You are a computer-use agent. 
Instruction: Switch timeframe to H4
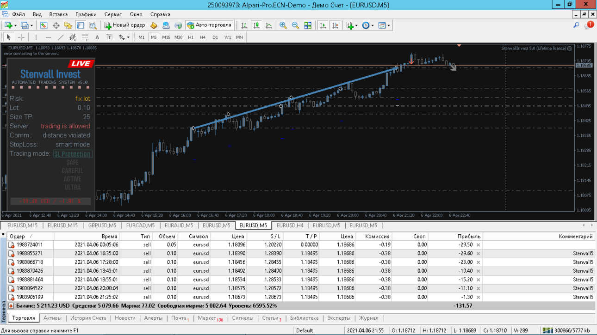203,37
